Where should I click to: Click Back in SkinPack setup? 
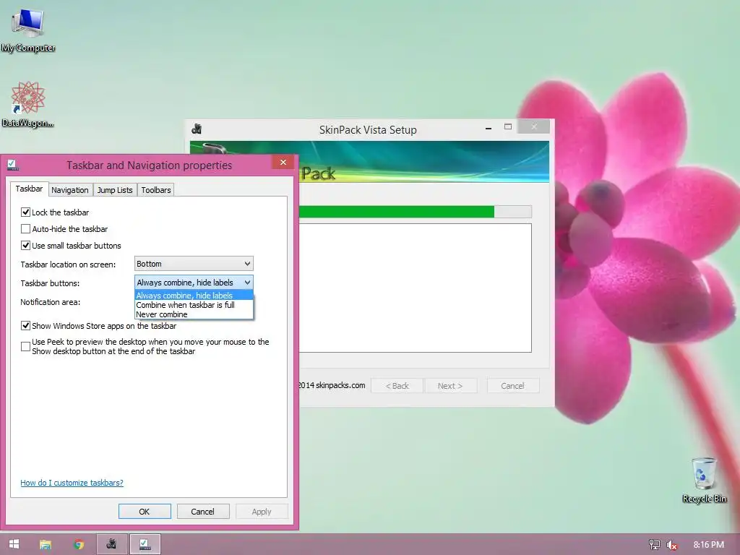click(397, 386)
